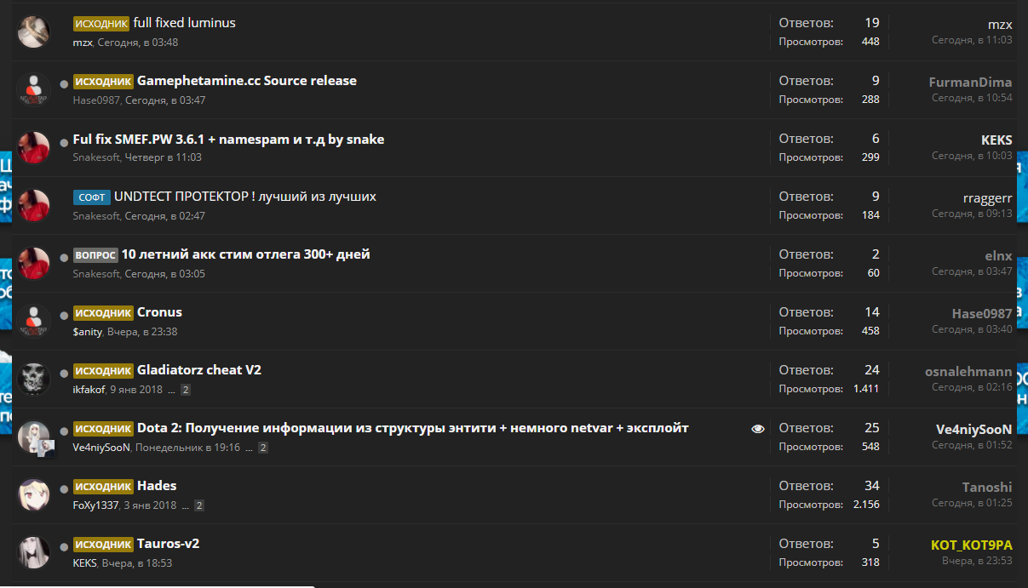
Task: Click the ИСХОДНИК tag on Tauros-v2 thread
Action: tap(103, 545)
